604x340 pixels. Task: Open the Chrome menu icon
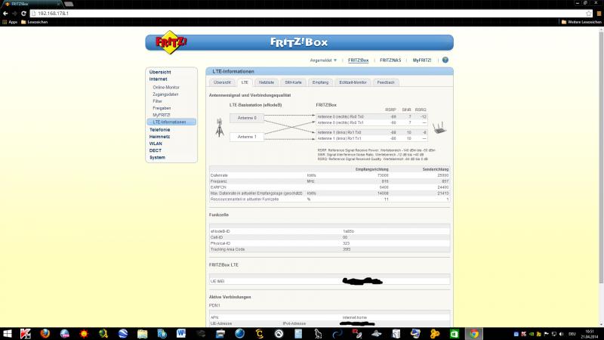pyautogui.click(x=599, y=14)
